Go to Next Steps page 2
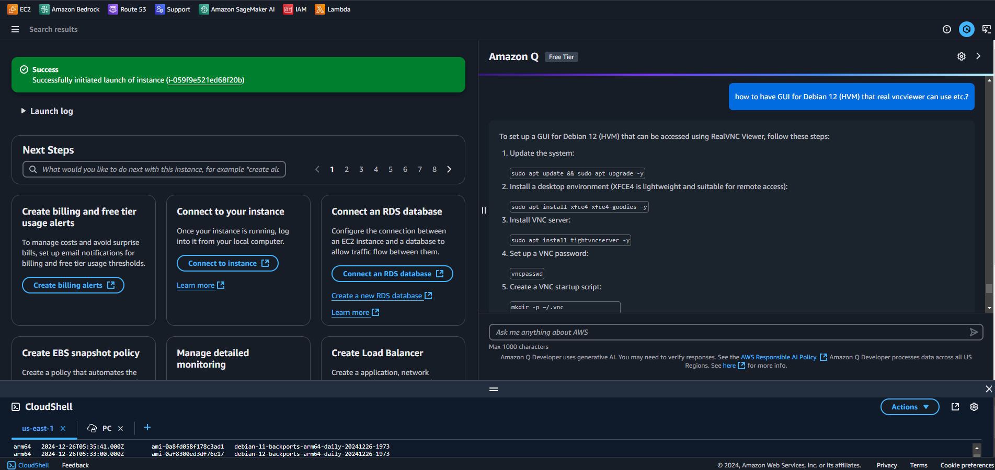Viewport: 995px width, 470px height. coord(347,169)
